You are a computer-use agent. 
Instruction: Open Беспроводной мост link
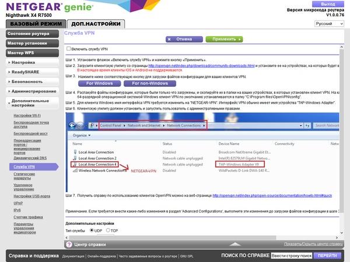point(30,133)
